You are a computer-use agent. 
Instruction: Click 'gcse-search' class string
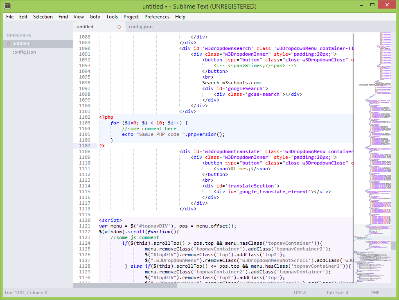click(264, 94)
